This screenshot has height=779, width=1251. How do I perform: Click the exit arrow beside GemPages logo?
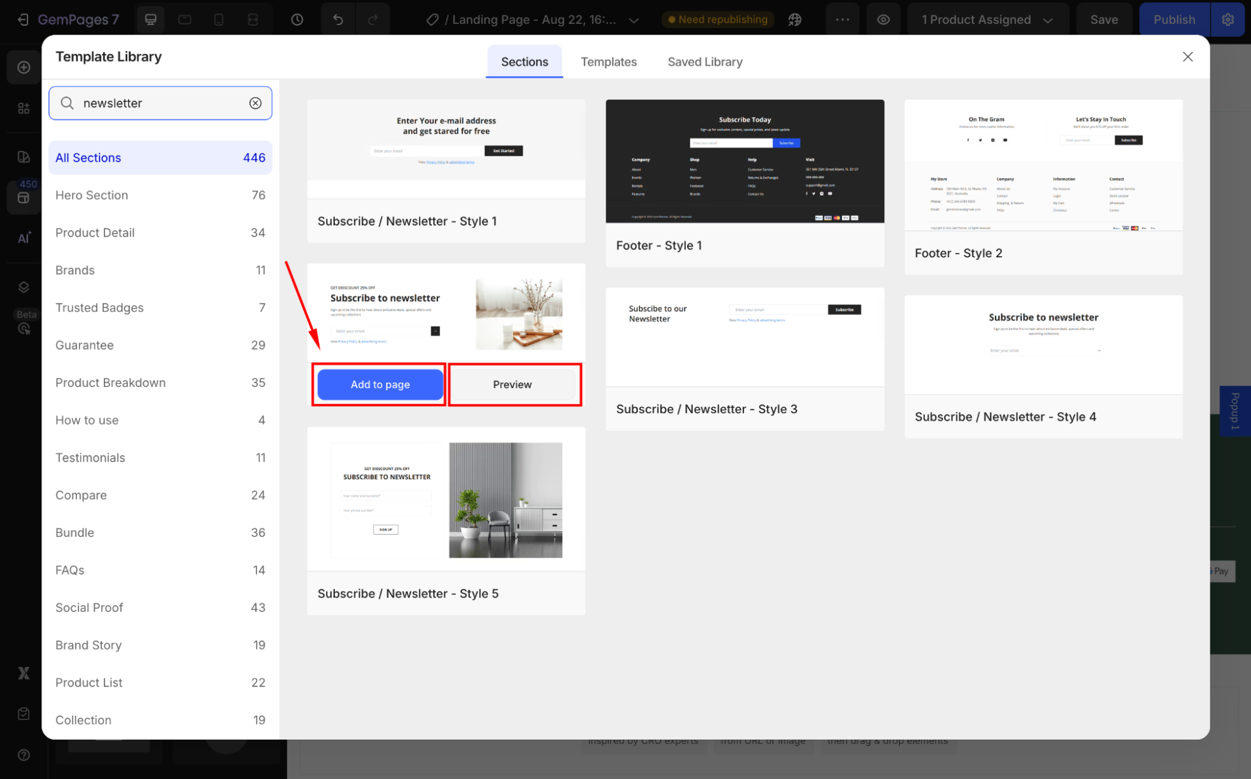[23, 19]
